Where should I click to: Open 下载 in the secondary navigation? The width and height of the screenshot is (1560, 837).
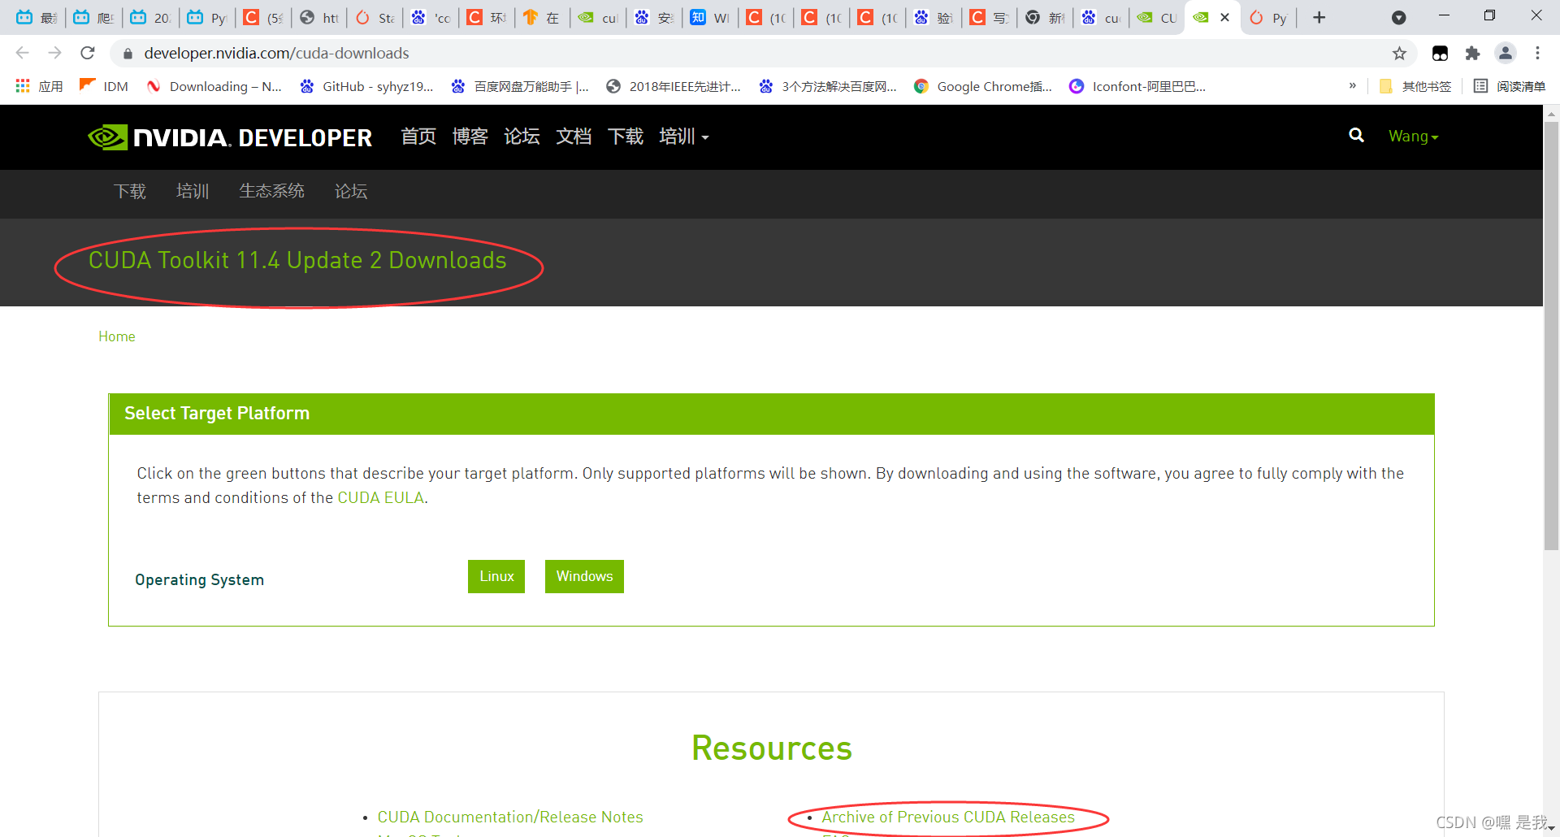coord(130,191)
